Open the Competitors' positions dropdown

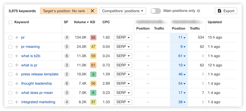pos(123,11)
